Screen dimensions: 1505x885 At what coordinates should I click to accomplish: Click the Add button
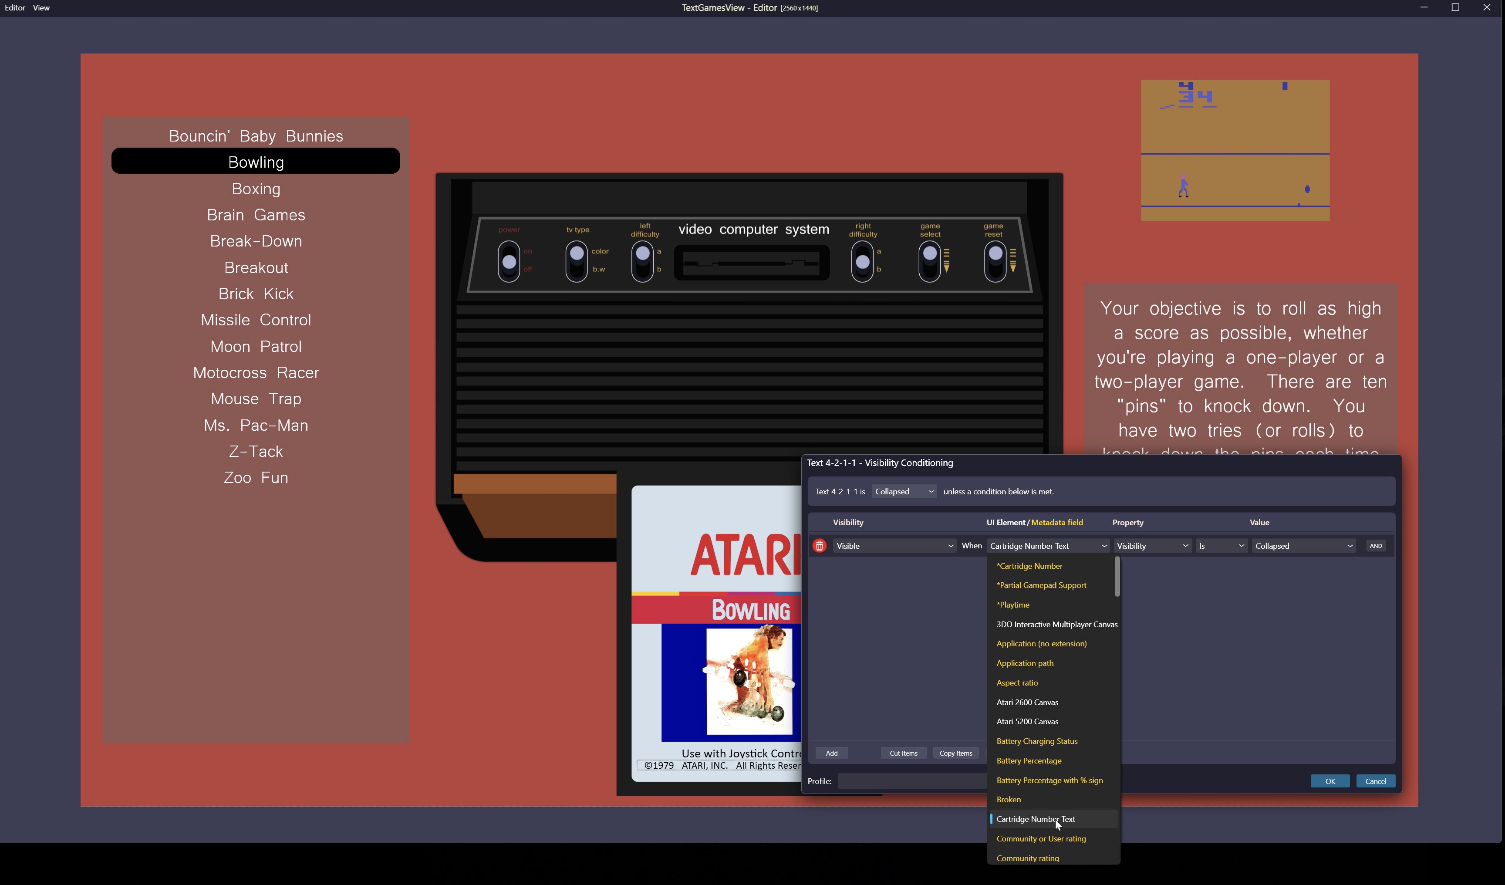pyautogui.click(x=832, y=753)
